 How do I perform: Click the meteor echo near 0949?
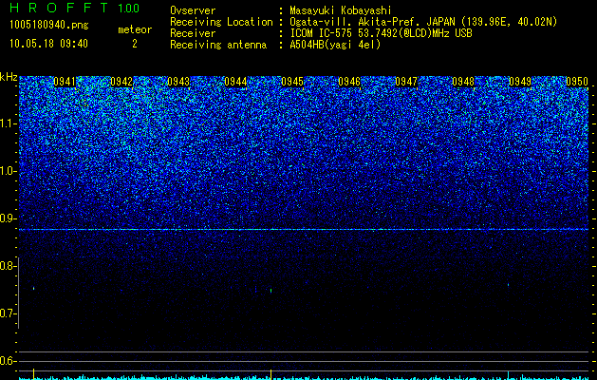coord(509,284)
